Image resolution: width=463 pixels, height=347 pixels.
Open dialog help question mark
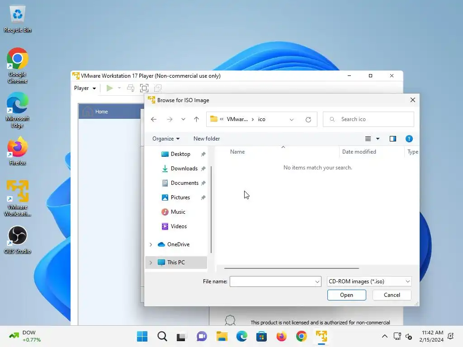[409, 139]
